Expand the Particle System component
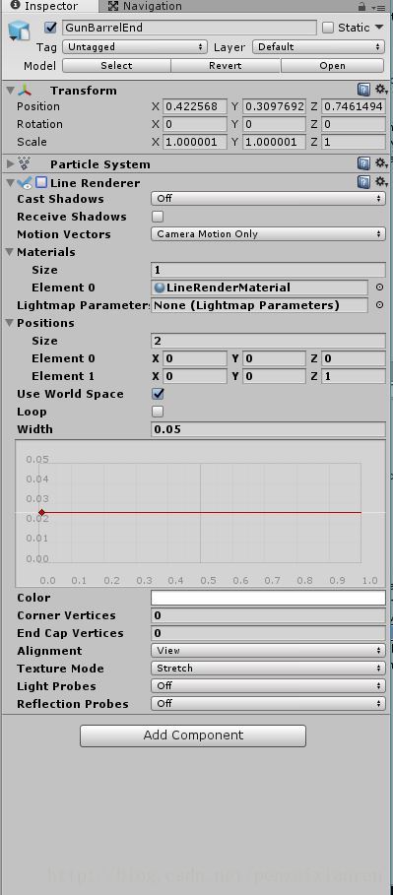This screenshot has height=895, width=393. click(10, 163)
